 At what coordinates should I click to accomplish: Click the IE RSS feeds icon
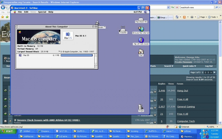pyautogui.click(x=184, y=17)
